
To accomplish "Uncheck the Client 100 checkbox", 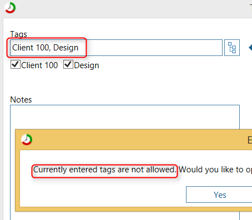I will pos(16,64).
